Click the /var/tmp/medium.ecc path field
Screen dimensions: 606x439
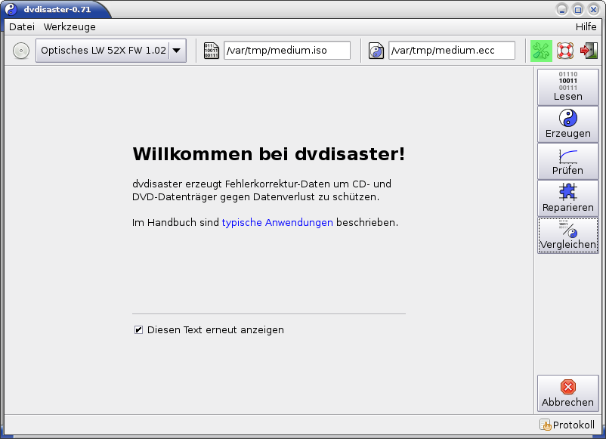452,50
